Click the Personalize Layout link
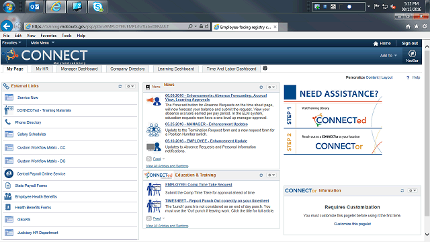430x242 pixels. point(387,77)
